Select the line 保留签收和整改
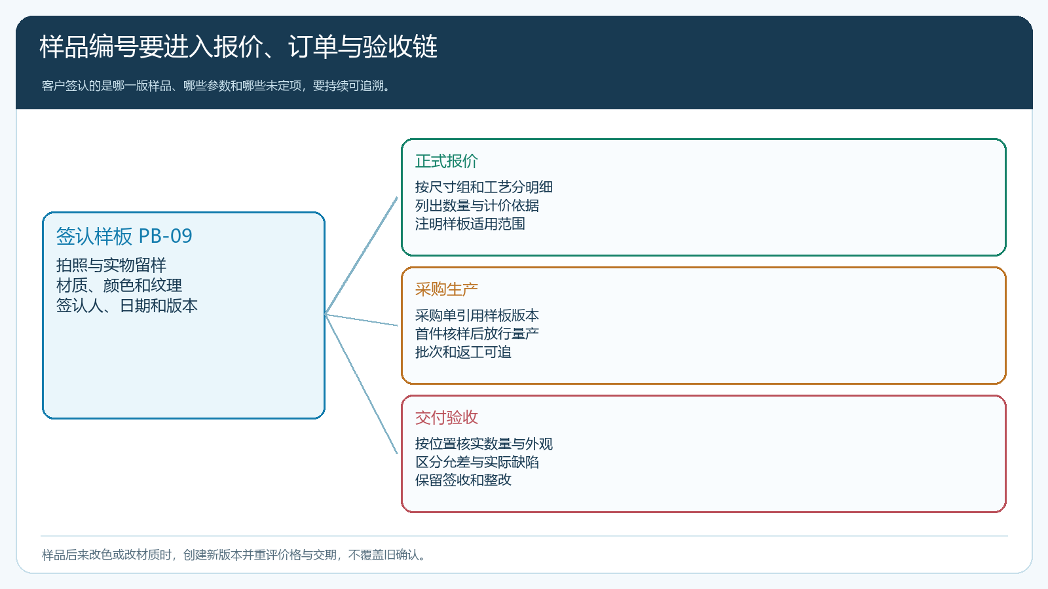 (463, 480)
